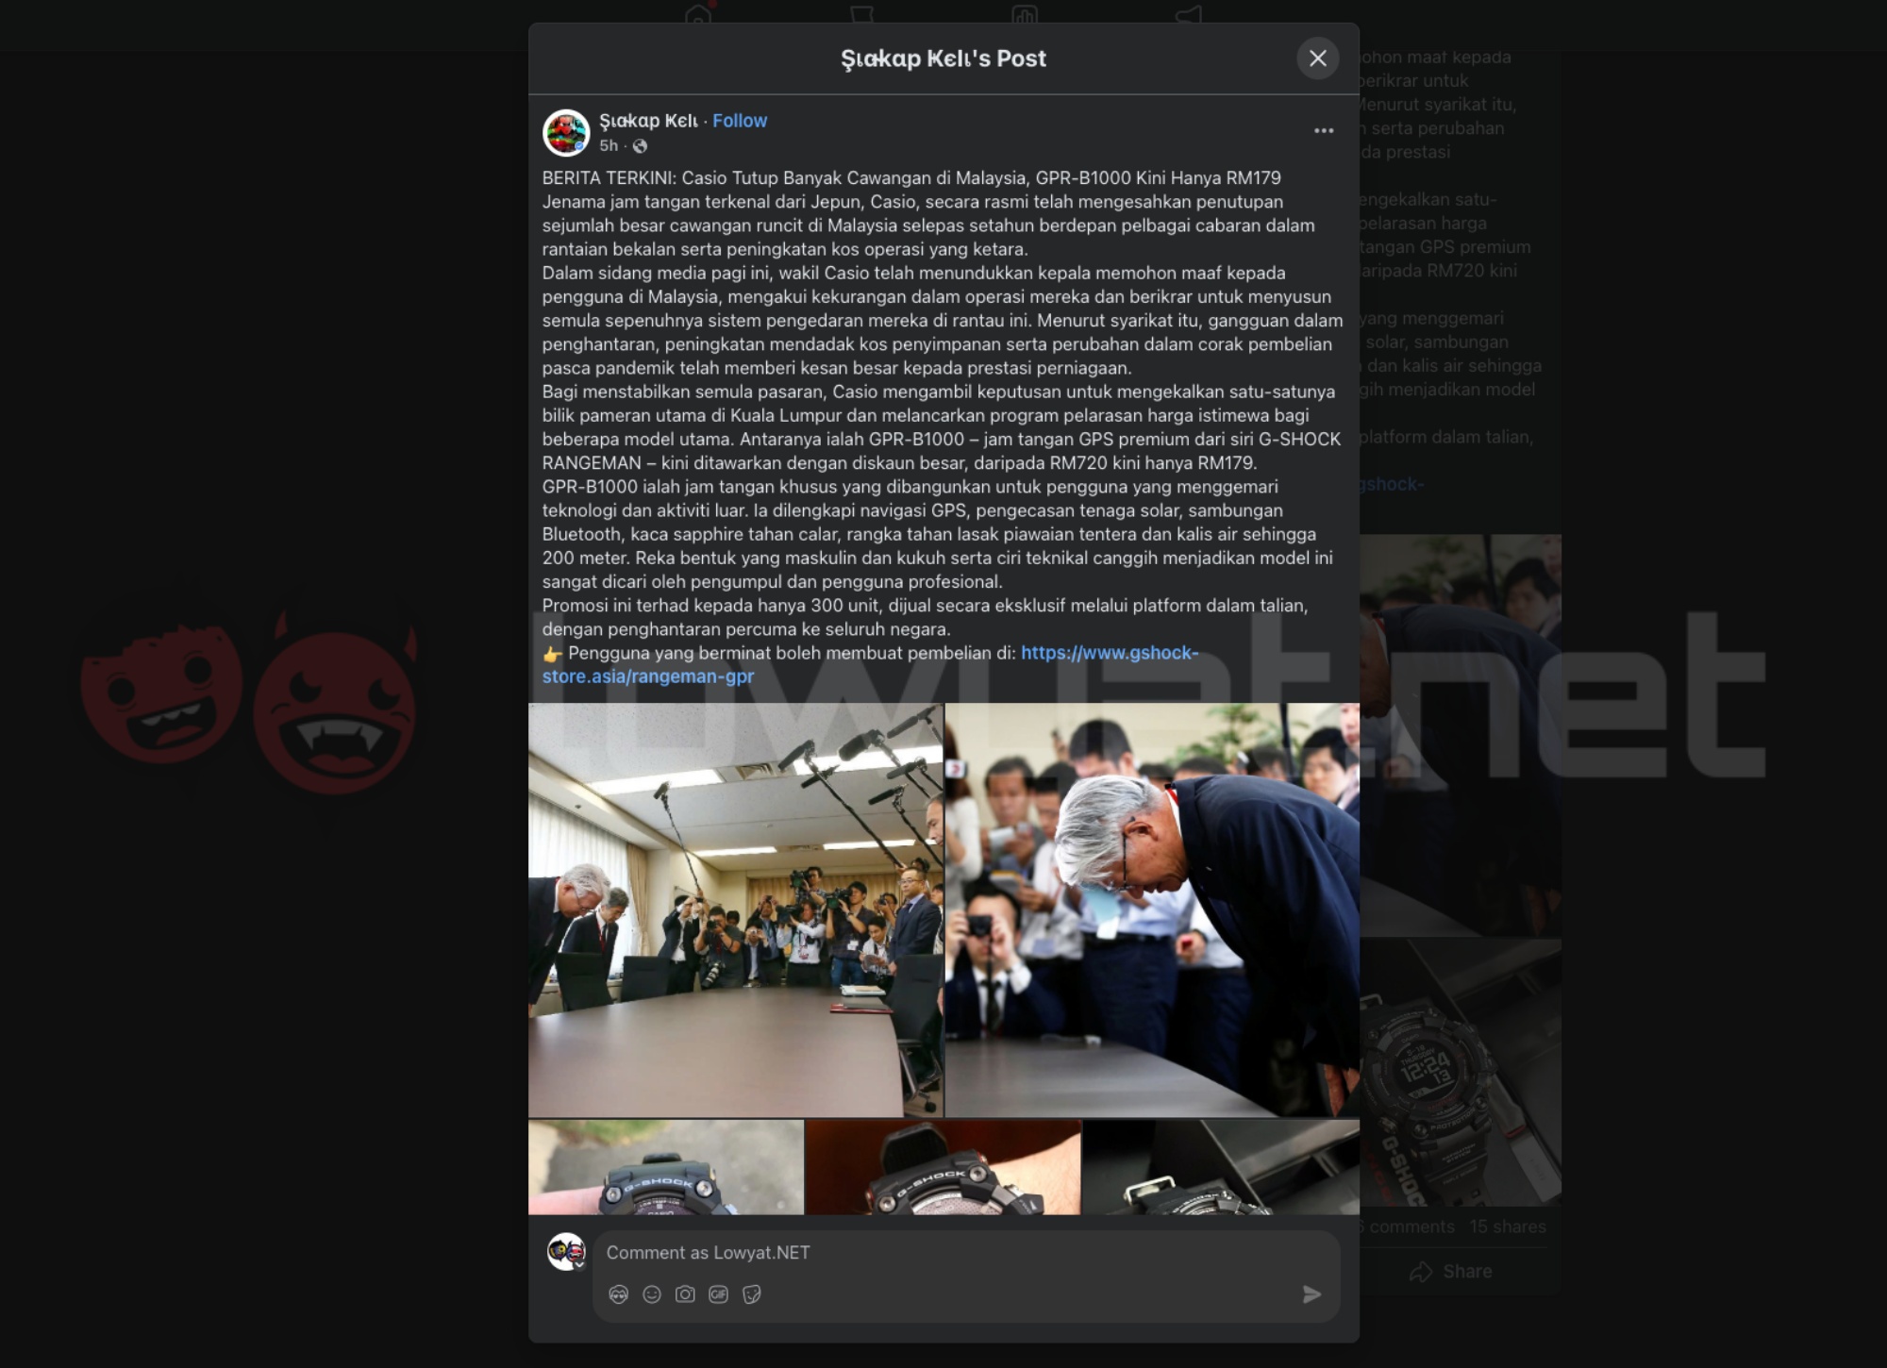Open the poster's profile picture

point(566,132)
